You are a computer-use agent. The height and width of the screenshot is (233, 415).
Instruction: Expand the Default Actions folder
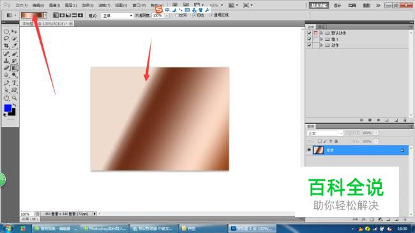[x=322, y=33]
